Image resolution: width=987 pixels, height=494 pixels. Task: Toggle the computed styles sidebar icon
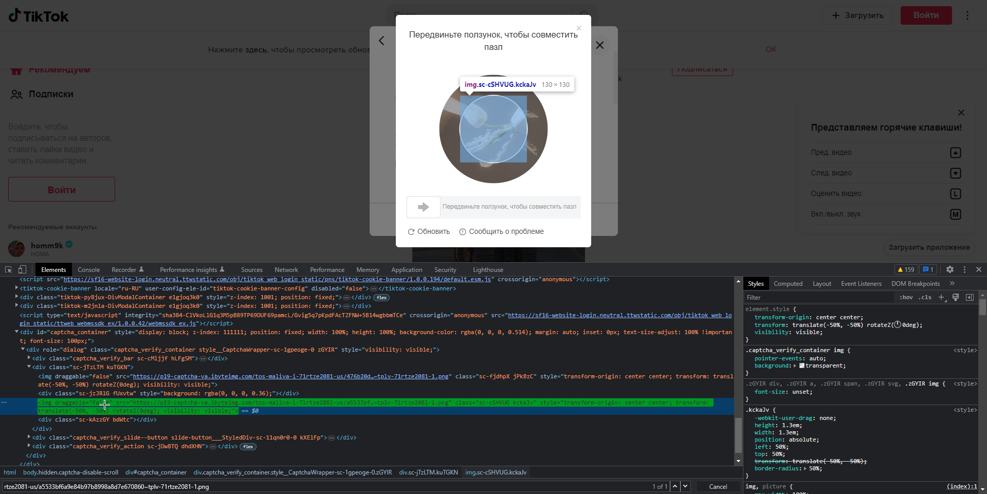click(x=970, y=297)
